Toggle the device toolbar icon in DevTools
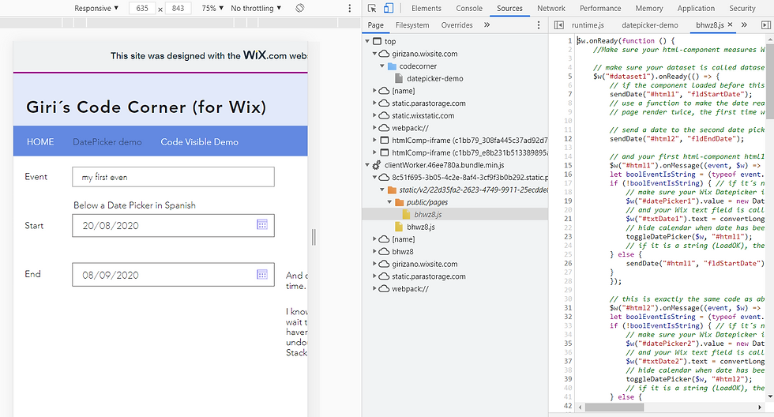Image resolution: width=774 pixels, height=417 pixels. point(389,8)
